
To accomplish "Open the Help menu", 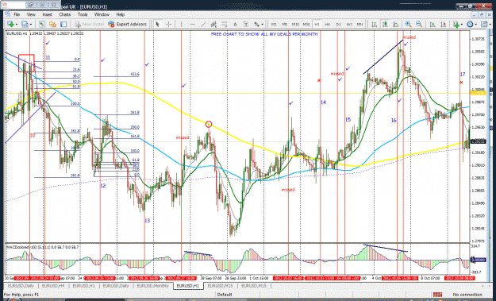I will [x=120, y=14].
